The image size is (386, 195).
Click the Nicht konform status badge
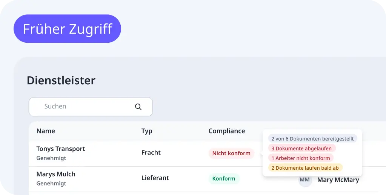[x=231, y=153]
